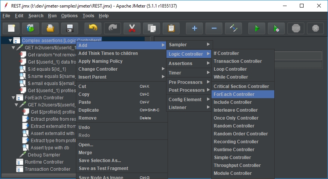Click Save as Test Fragment
The width and height of the screenshot is (328, 179).
coord(122,168)
